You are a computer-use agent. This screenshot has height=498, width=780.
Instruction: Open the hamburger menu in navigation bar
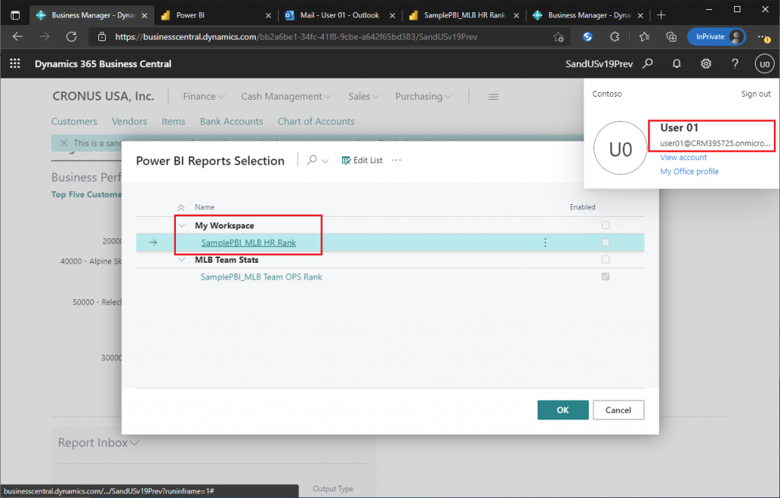click(x=494, y=97)
